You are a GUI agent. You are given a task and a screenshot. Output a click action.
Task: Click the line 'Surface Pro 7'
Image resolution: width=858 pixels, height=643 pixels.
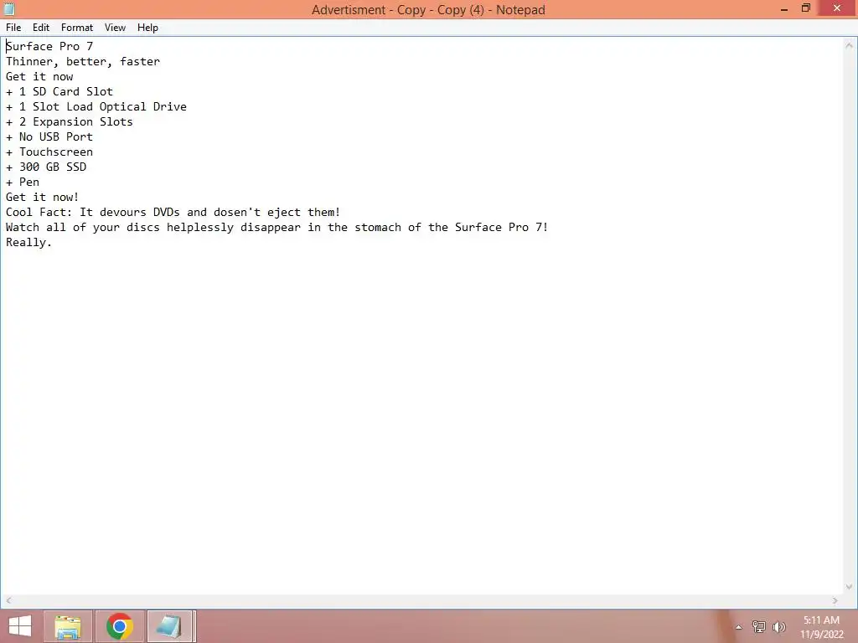[49, 47]
